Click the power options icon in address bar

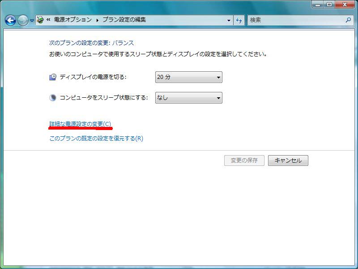pyautogui.click(x=40, y=20)
